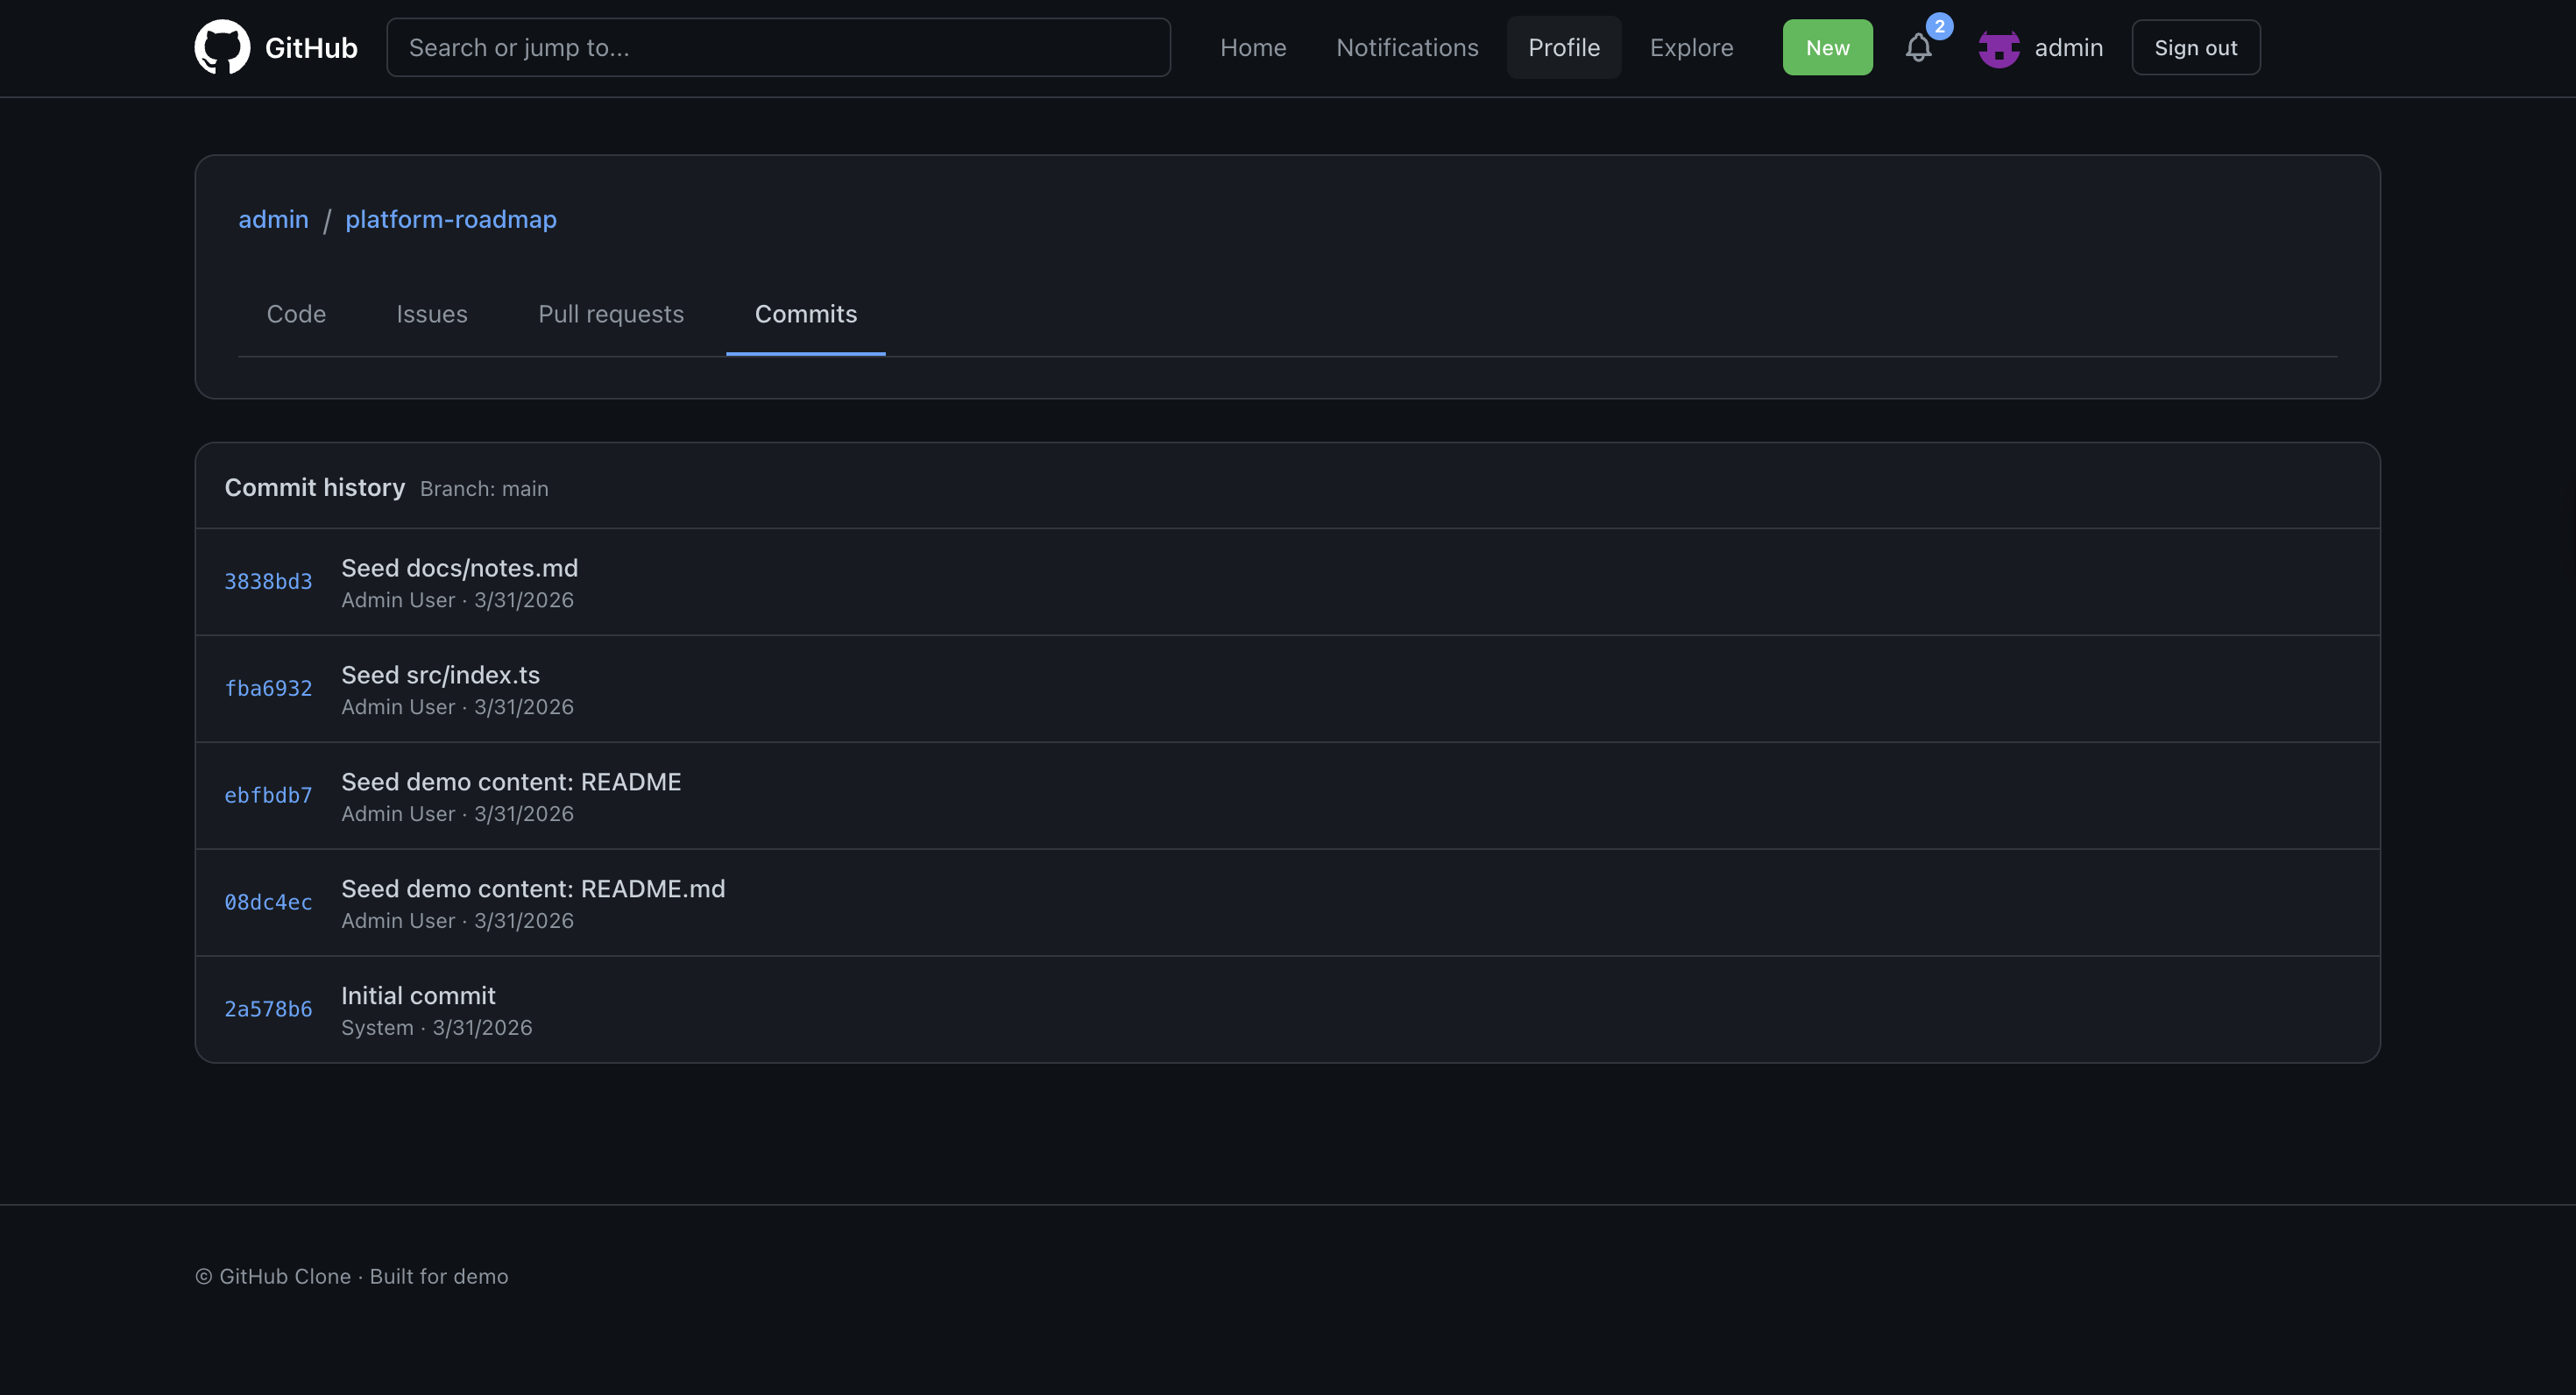
Task: Switch to the Code tab
Action: click(x=296, y=314)
